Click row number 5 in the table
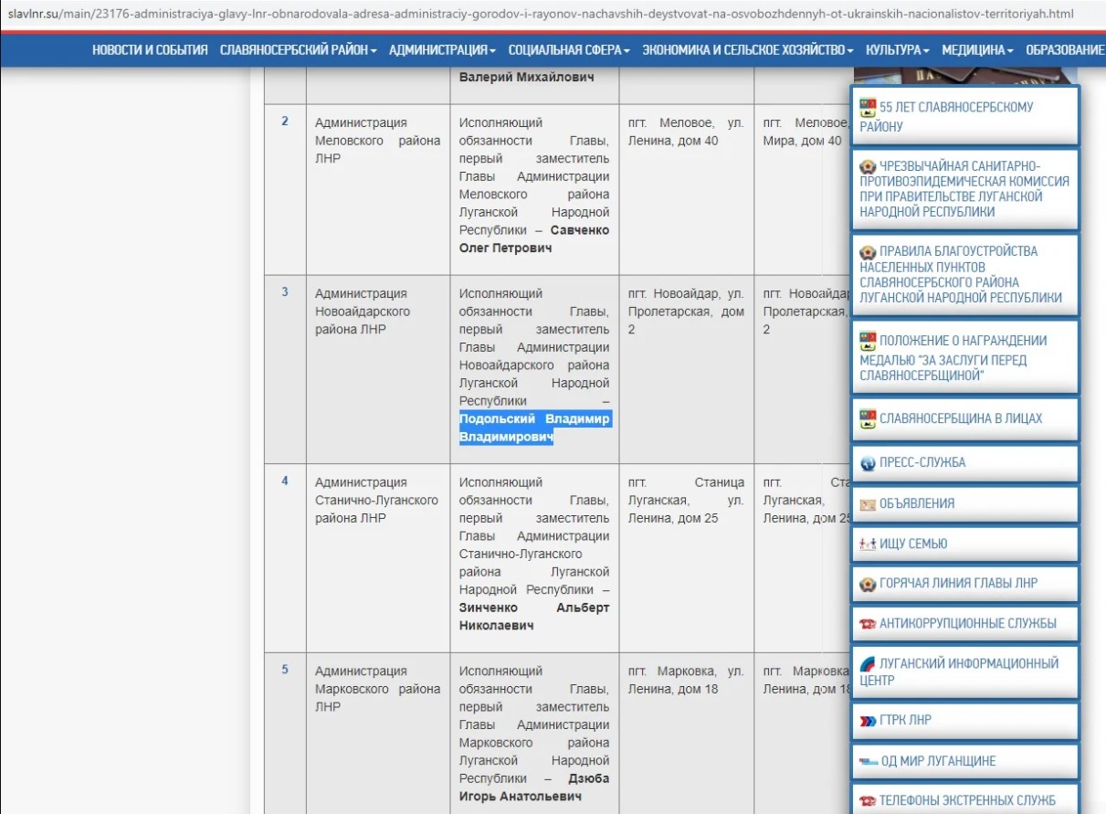Image resolution: width=1106 pixels, height=814 pixels. [x=285, y=670]
